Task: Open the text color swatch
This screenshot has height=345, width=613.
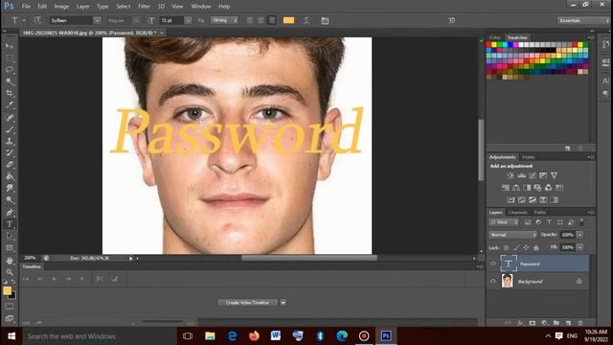Action: pyautogui.click(x=288, y=20)
